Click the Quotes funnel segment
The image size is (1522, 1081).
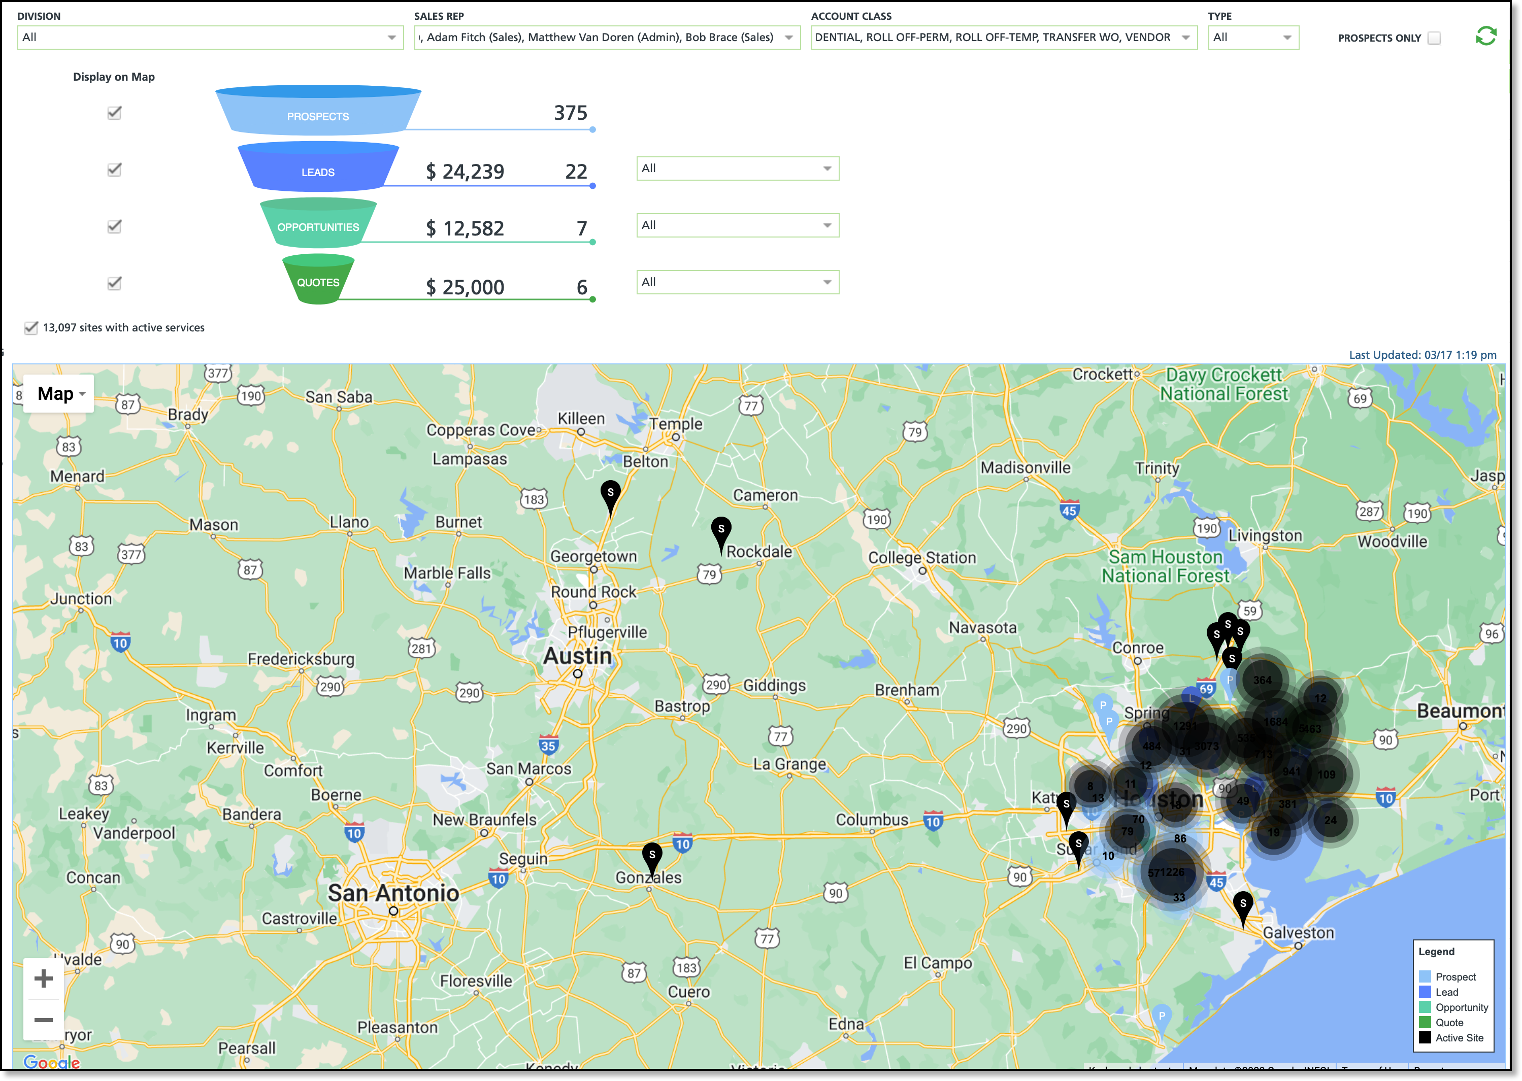(318, 282)
